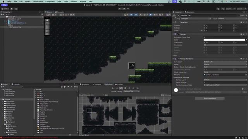The height and width of the screenshot is (139, 248).
Task: Open the Gizmos dropdown in Scene toolbar
Action: pos(168,15)
